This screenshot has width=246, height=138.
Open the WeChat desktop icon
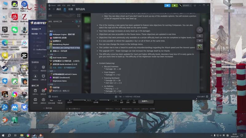14,31
